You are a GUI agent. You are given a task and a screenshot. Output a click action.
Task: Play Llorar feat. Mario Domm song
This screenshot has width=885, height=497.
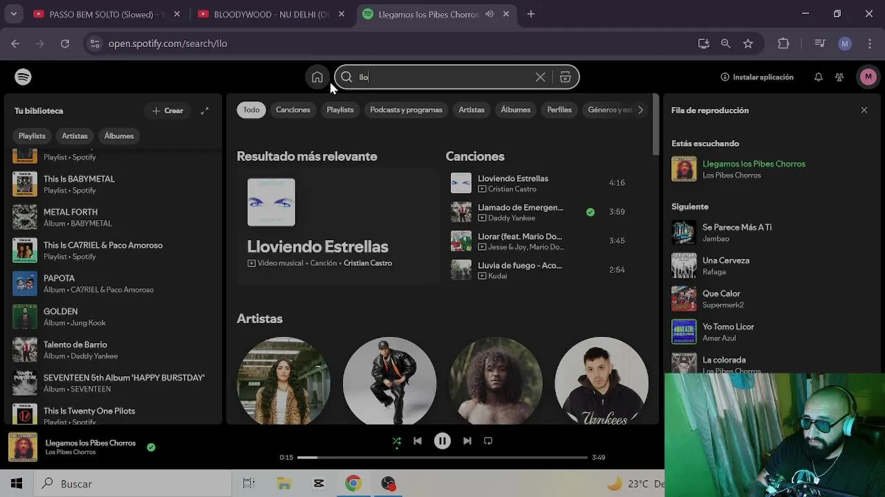pos(538,241)
